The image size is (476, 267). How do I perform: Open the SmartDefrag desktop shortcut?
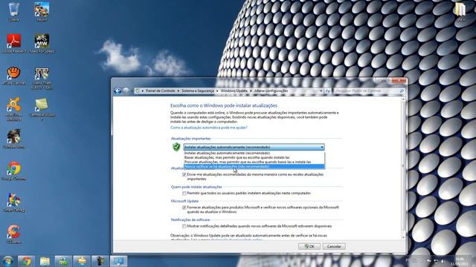[x=13, y=202]
